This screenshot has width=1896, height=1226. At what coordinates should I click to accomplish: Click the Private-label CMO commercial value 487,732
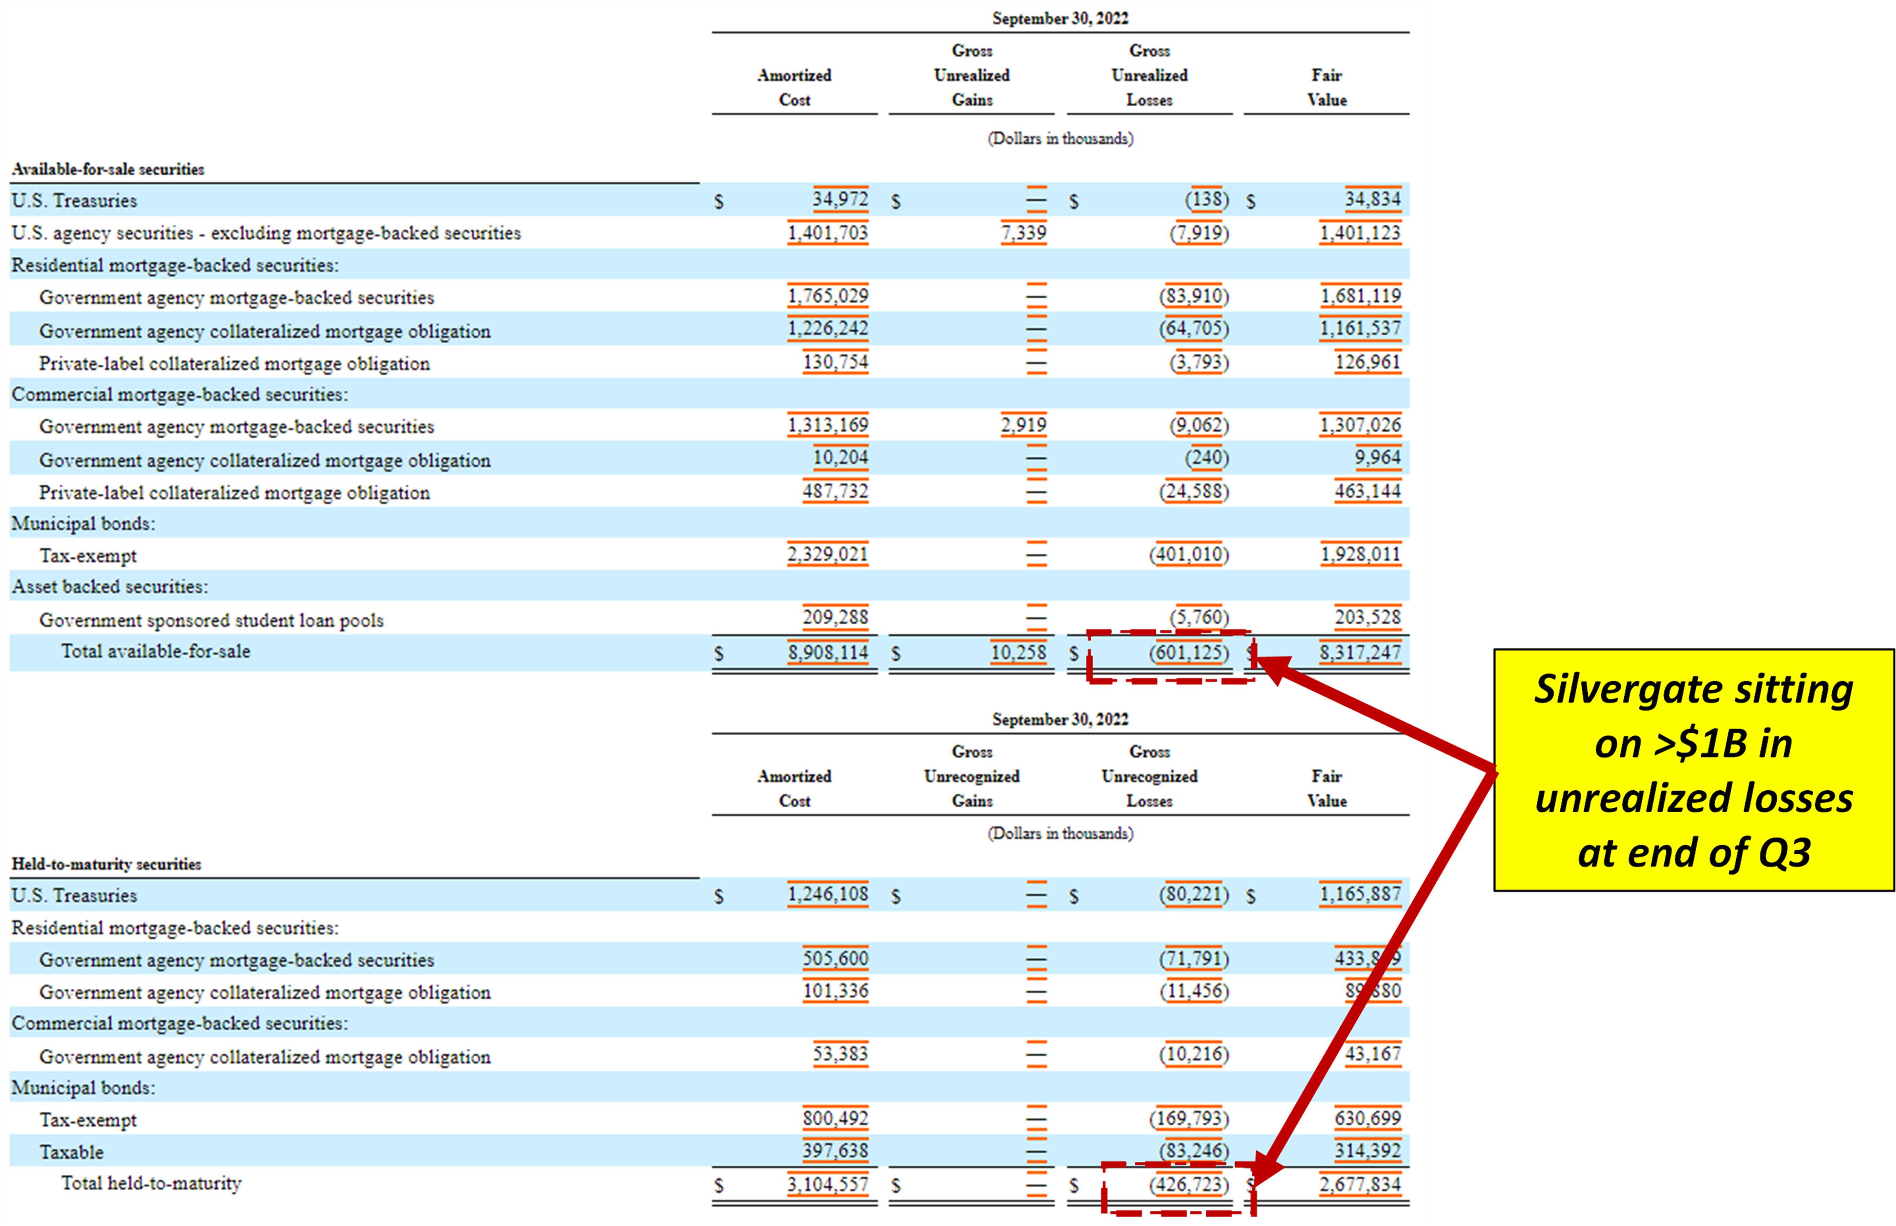(835, 492)
